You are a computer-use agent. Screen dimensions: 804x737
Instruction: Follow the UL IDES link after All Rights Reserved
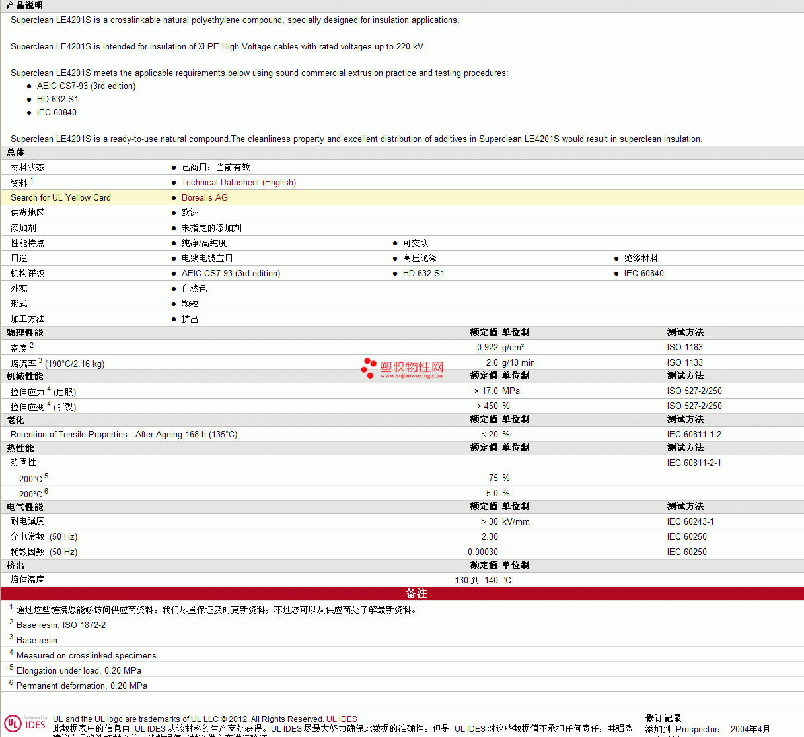pyautogui.click(x=342, y=719)
